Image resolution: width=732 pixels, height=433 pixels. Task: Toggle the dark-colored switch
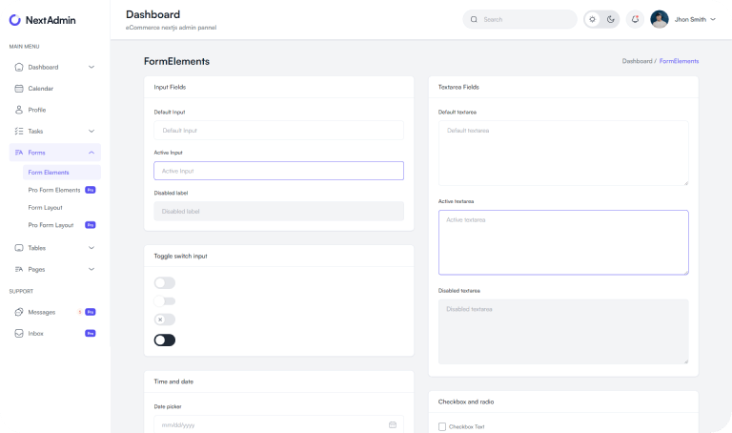tap(165, 340)
